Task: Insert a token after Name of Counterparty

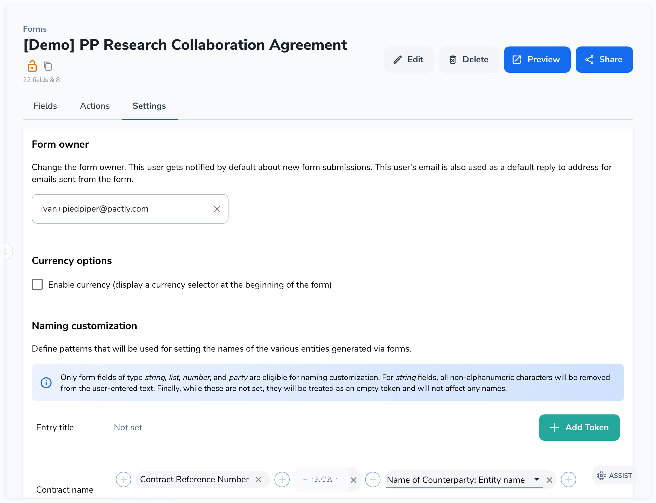Action: pyautogui.click(x=569, y=480)
